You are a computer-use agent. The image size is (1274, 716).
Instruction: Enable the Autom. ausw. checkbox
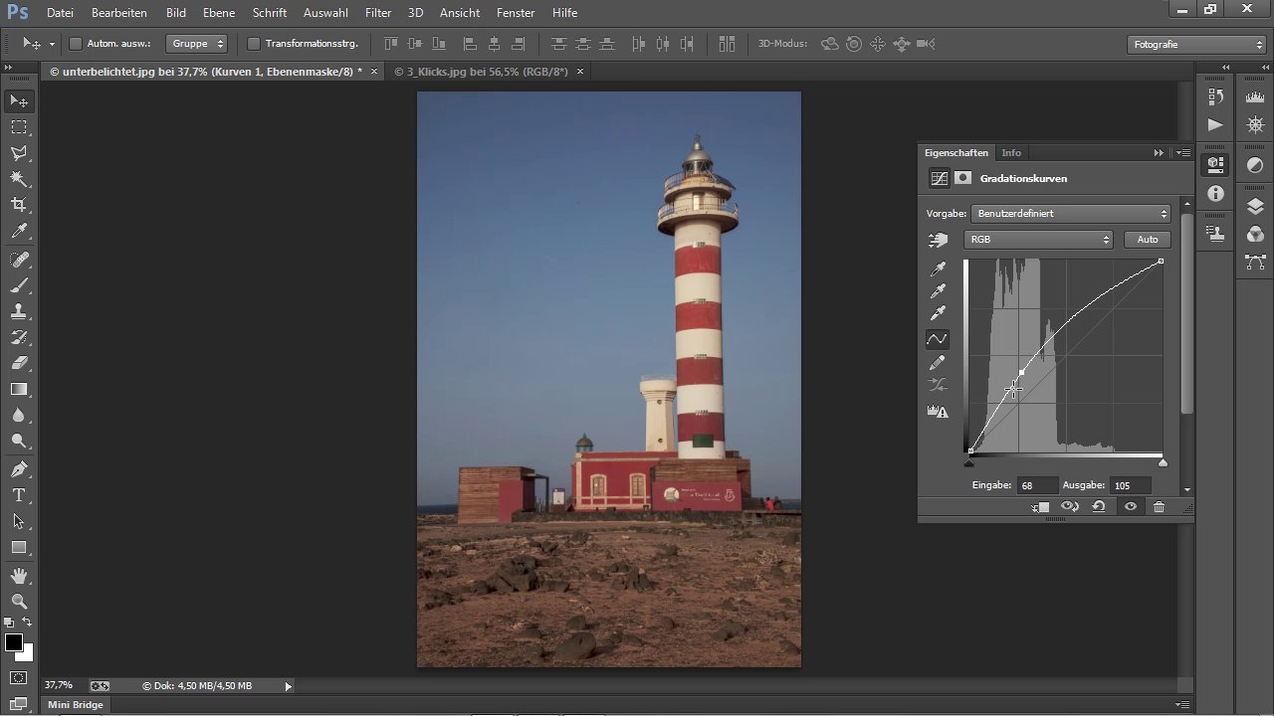point(76,44)
